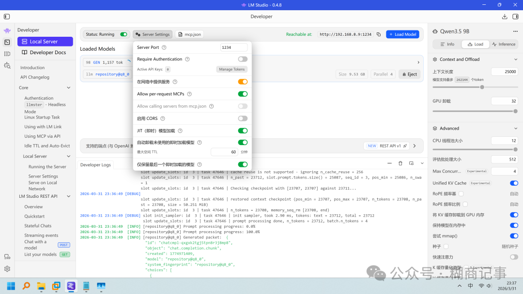Image resolution: width=523 pixels, height=294 pixels.
Task: Toggle the right sidebar panel icon
Action: [515, 16]
